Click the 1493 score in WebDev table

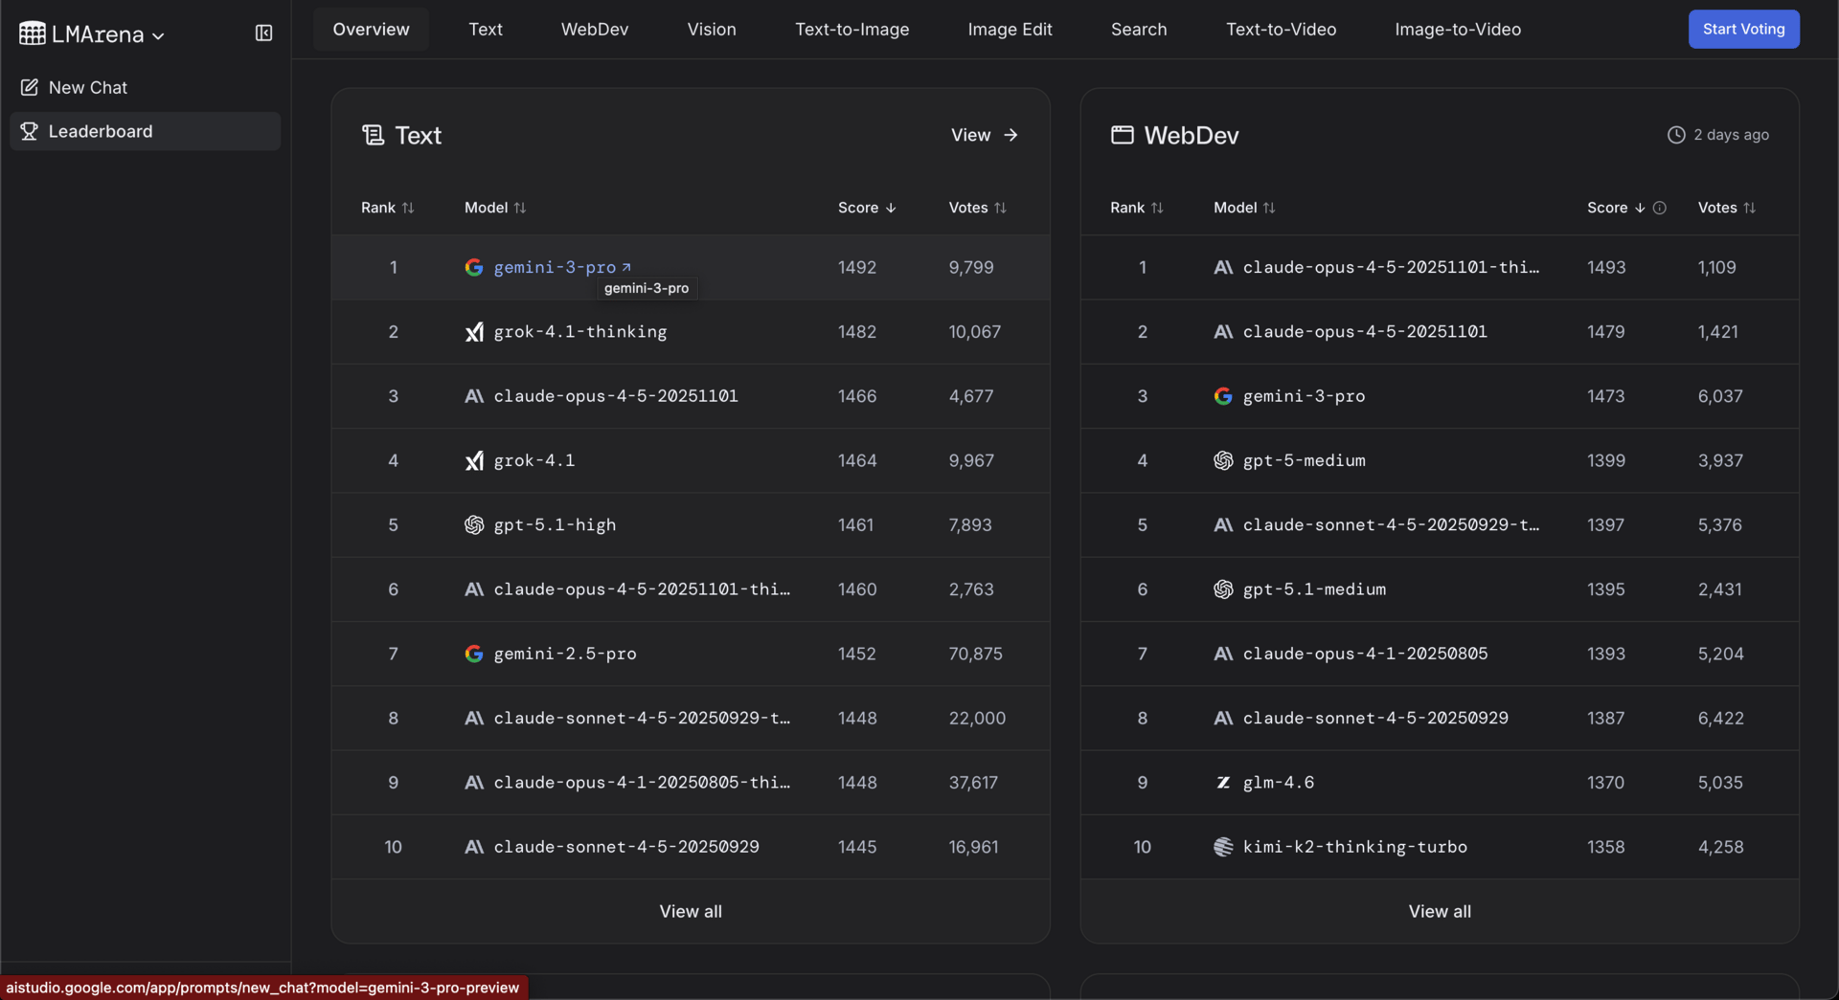tap(1606, 267)
